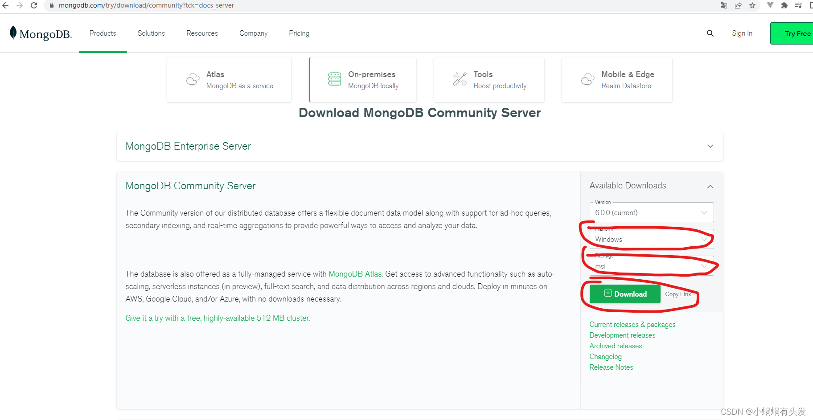Image resolution: width=813 pixels, height=420 pixels.
Task: Click the Download MongoDB Community Server title
Action: tap(419, 113)
